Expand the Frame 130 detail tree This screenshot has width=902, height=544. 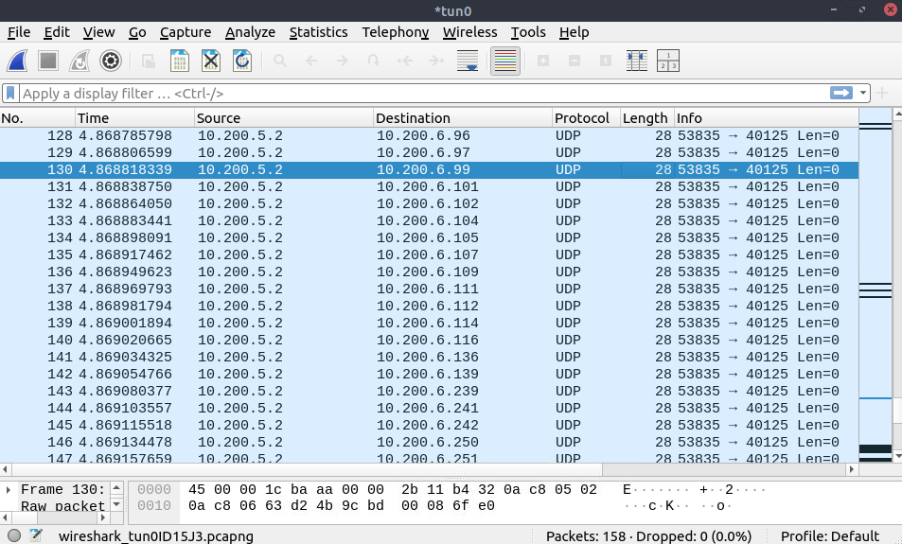[x=9, y=489]
